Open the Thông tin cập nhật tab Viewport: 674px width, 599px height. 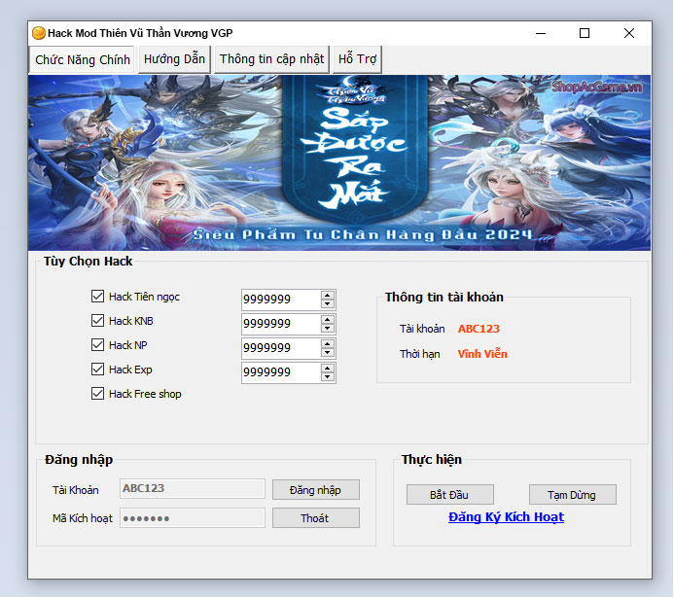pyautogui.click(x=271, y=59)
